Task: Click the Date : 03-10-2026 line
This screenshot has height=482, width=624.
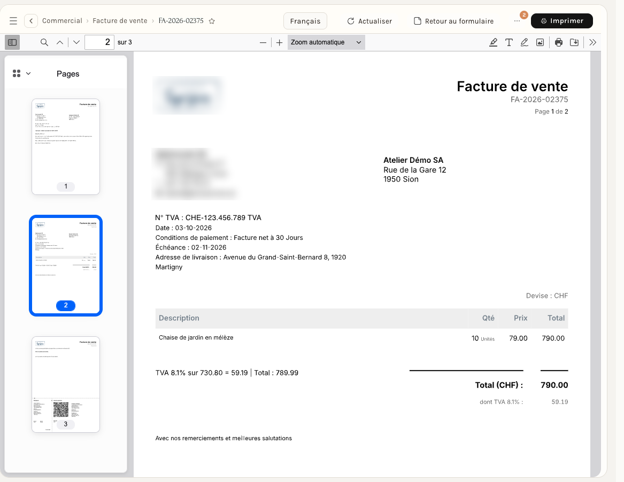Action: (x=183, y=228)
